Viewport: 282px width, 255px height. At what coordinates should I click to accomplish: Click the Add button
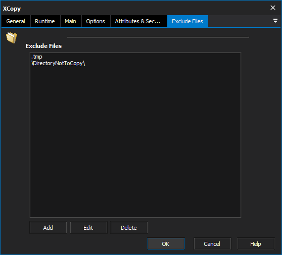(x=48, y=228)
